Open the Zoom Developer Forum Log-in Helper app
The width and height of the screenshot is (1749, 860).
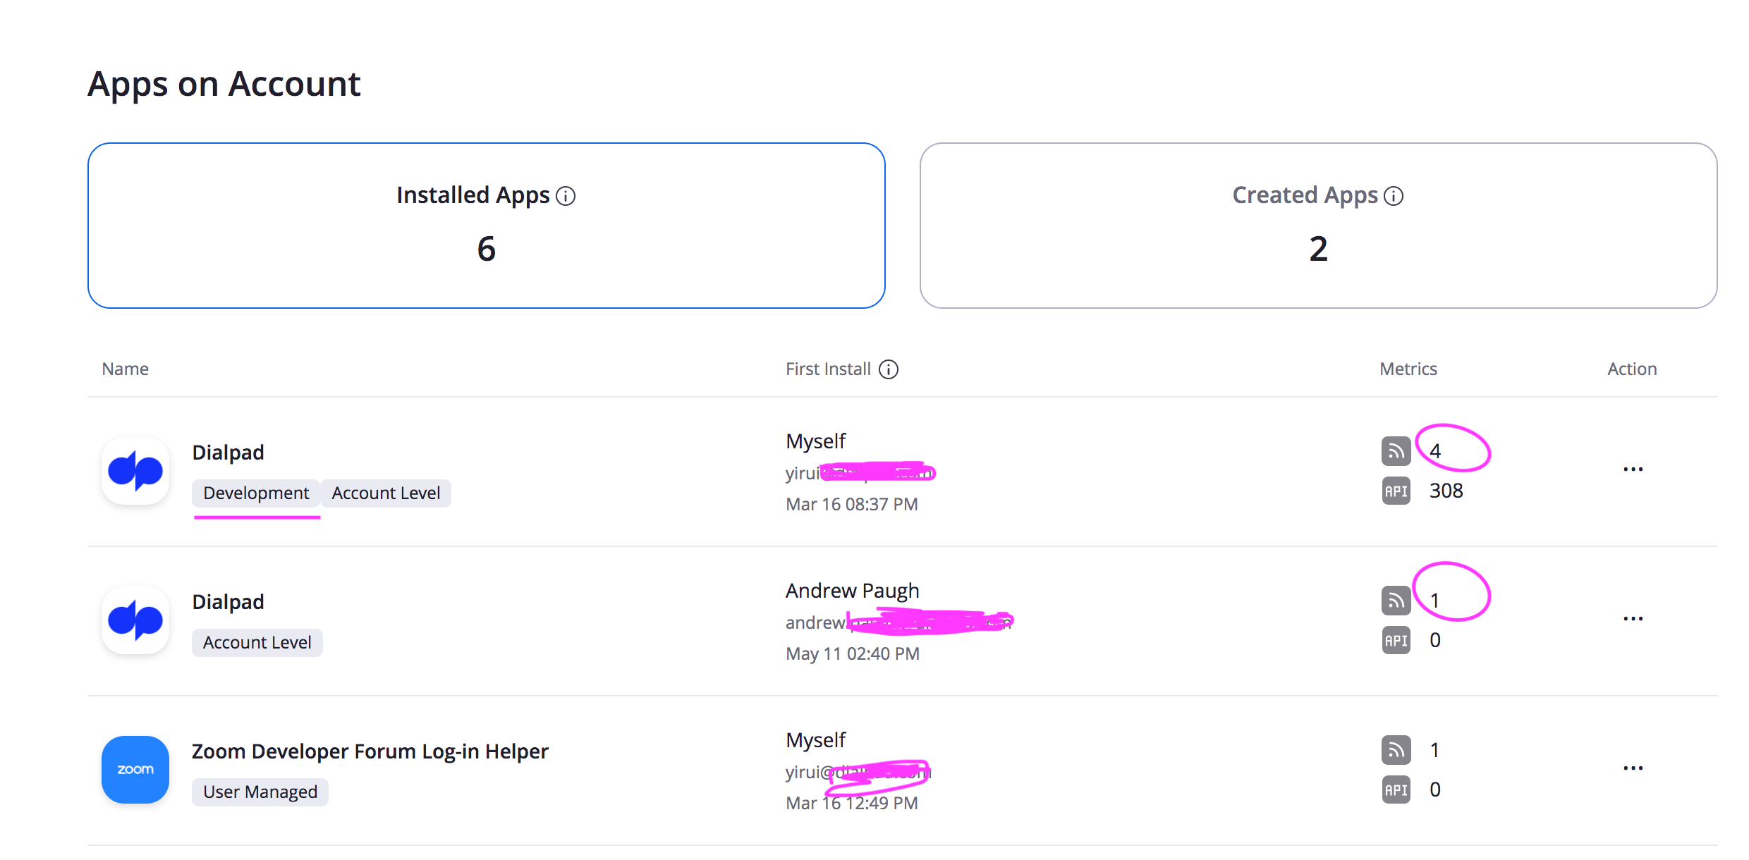(370, 751)
